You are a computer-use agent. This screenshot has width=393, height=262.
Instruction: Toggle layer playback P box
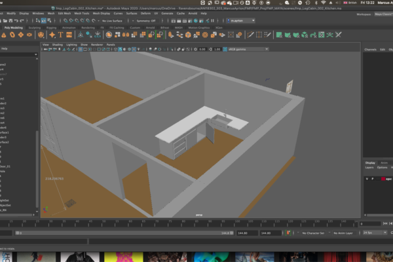pyautogui.click(x=373, y=179)
